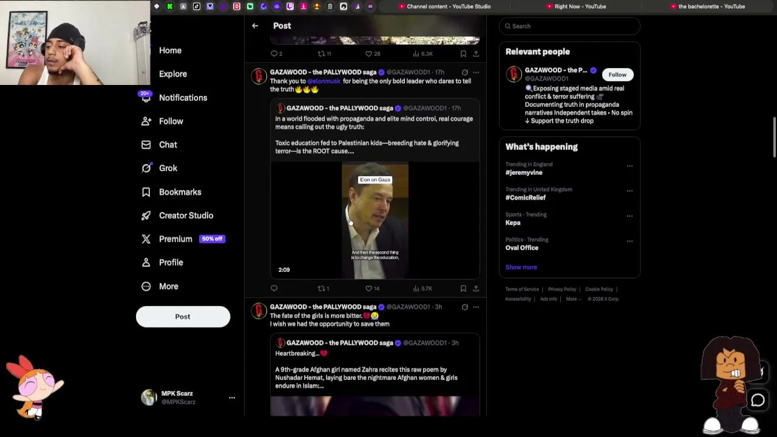Open the Kepa trending topic
Image resolution: width=777 pixels, height=437 pixels.
pyautogui.click(x=513, y=223)
